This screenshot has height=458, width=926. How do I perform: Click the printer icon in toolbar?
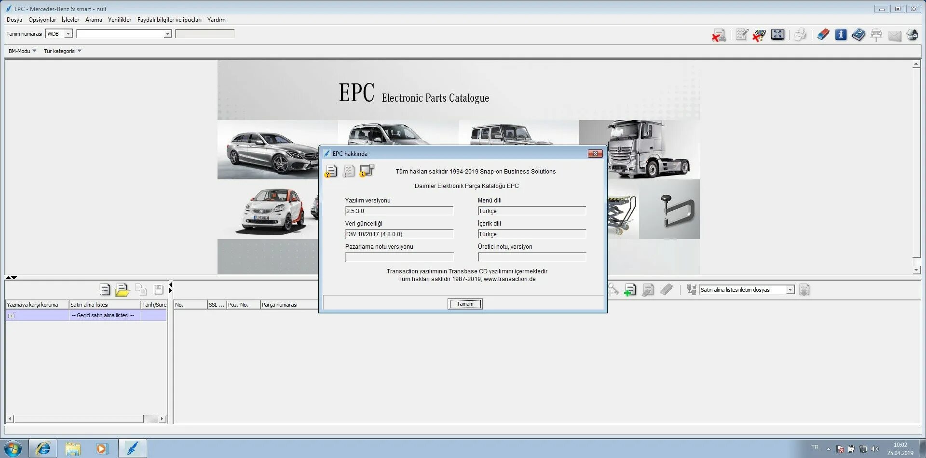point(800,35)
